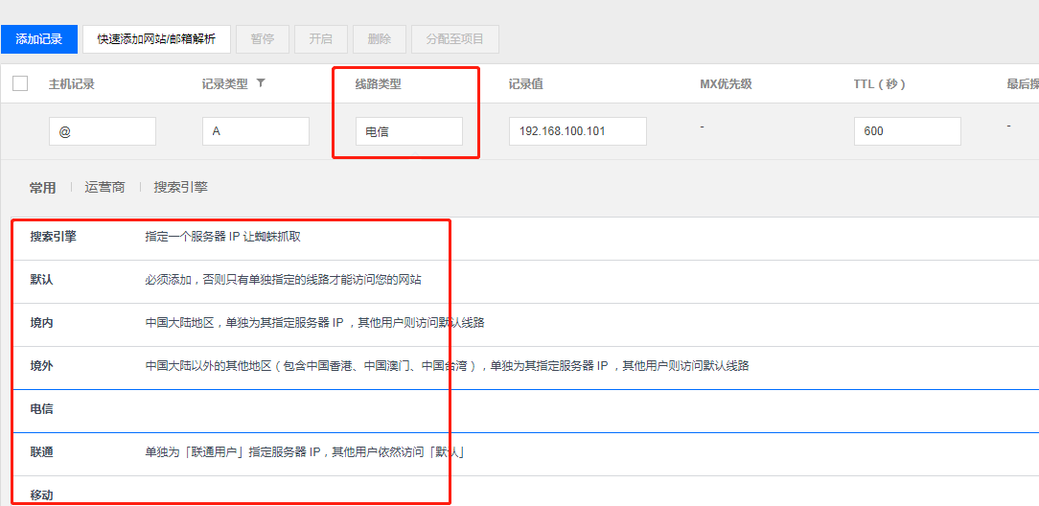Open 快速添加网站/邮箱解析 wizard
The height and width of the screenshot is (506, 1039).
[156, 39]
